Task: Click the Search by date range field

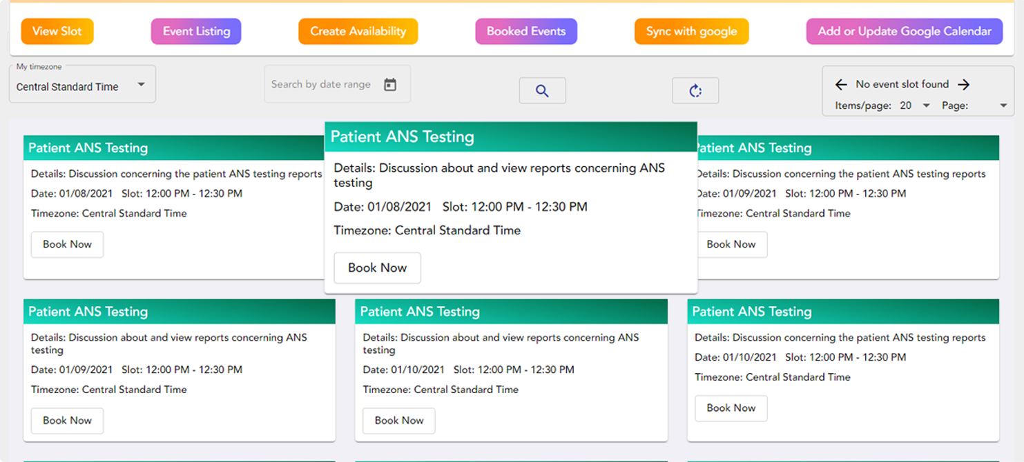Action: tap(321, 84)
